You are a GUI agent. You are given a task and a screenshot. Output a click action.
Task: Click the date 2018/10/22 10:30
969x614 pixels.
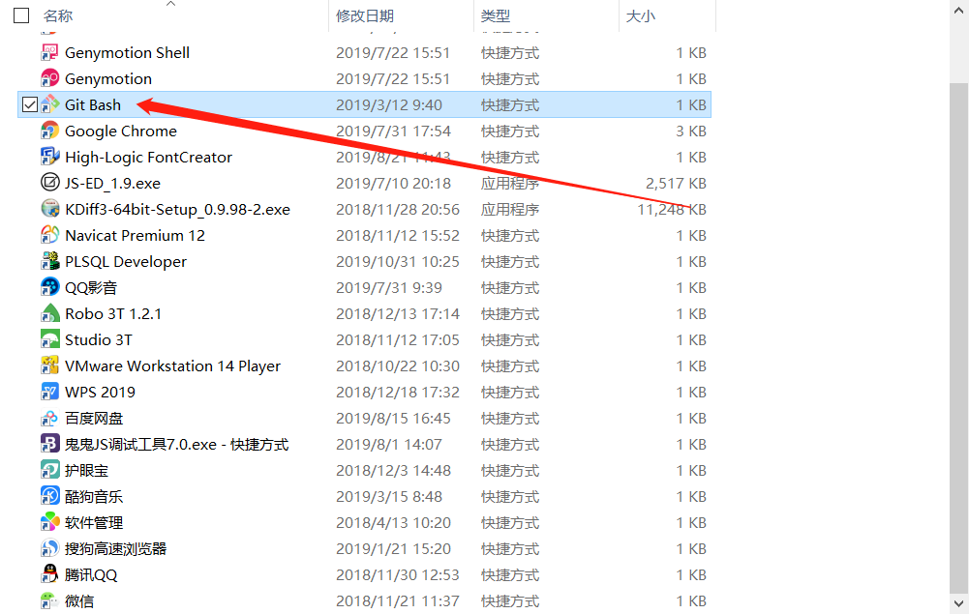tap(397, 365)
